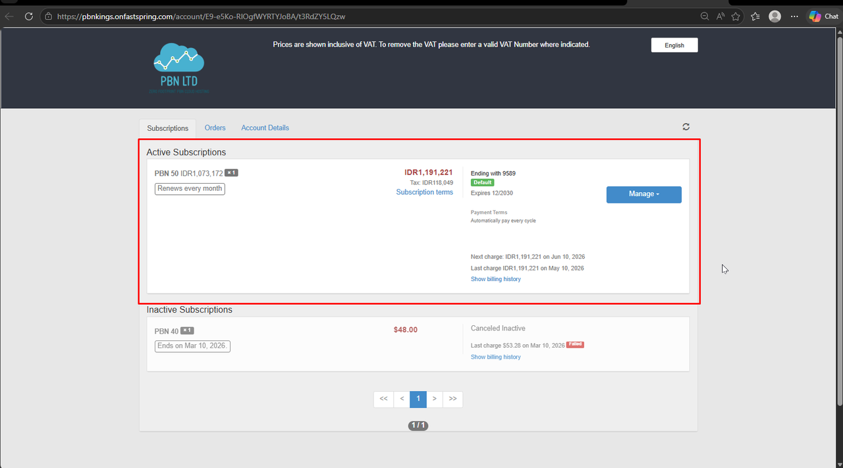This screenshot has width=843, height=468.
Task: Go to first page with the << button
Action: pos(383,399)
